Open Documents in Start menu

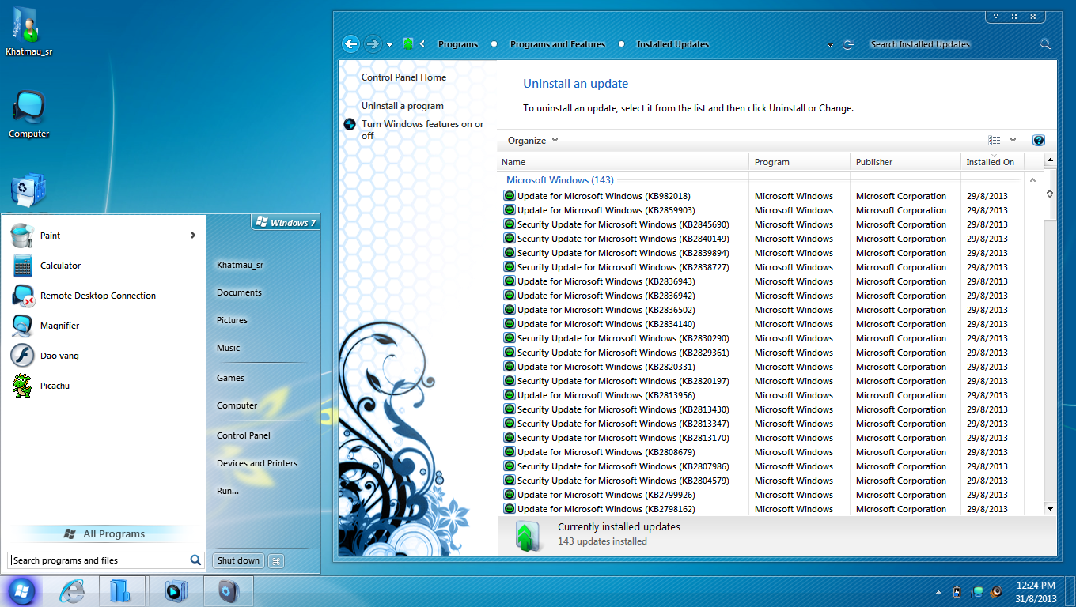click(x=239, y=292)
